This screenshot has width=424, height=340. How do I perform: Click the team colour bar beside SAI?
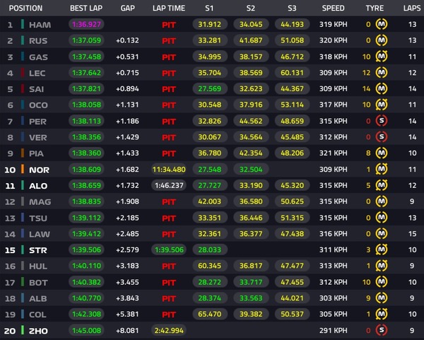[23, 88]
